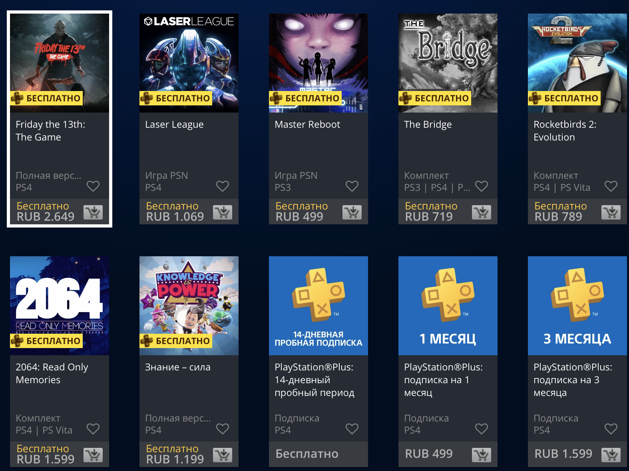Add 1-month PlayStation Plus subscription to cart
629x471 pixels.
tap(482, 455)
